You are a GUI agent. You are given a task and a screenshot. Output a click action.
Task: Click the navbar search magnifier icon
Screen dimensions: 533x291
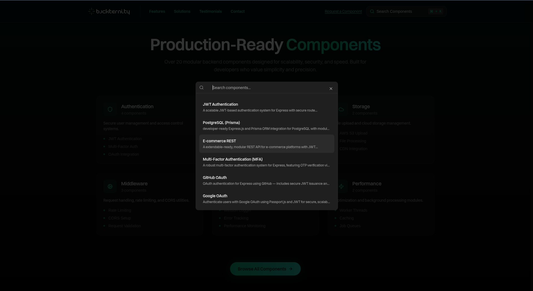pos(372,11)
